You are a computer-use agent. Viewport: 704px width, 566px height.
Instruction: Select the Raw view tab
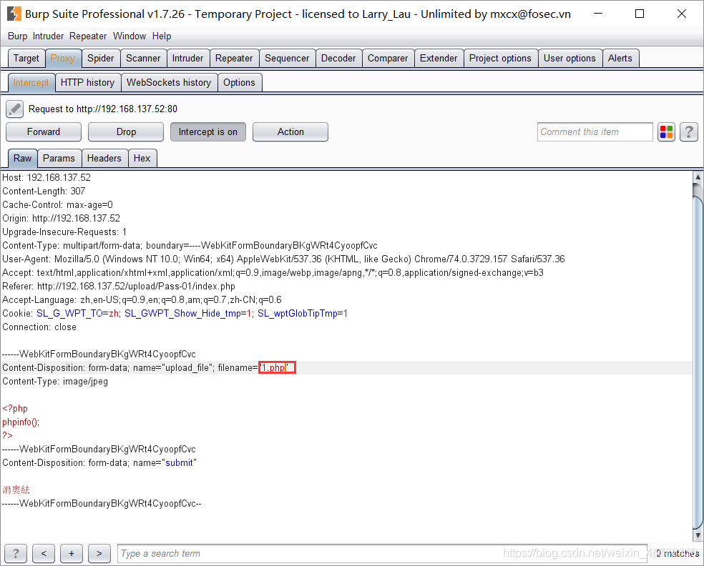(22, 159)
